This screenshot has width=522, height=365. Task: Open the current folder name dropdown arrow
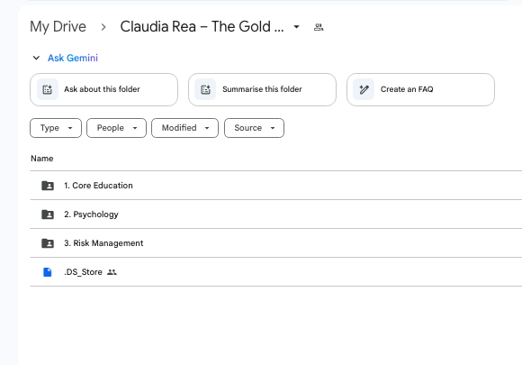(296, 27)
